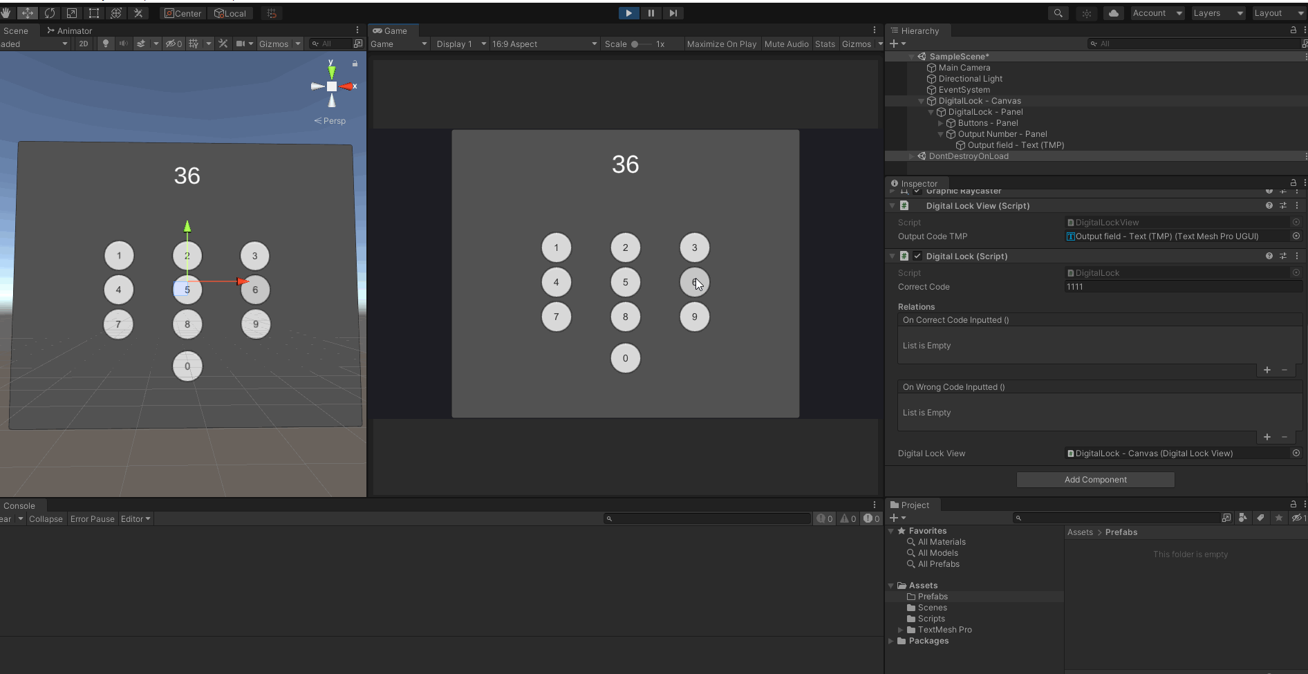
Task: Select the Hand tool in toolbar
Action: click(6, 13)
